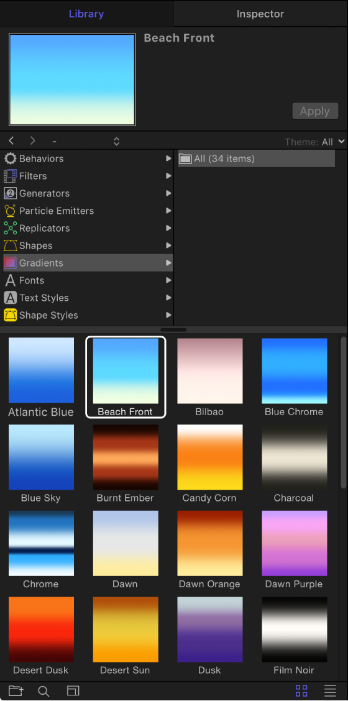Click the Behaviors gear icon
Screen dimensions: 348x701
(x=11, y=158)
